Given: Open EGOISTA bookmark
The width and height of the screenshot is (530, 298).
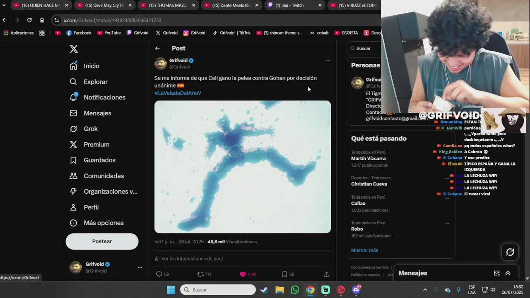Looking at the screenshot, I should 346,33.
